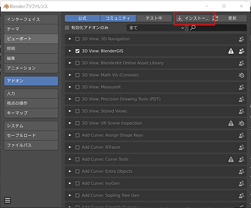
Task: Enable BlenderKit Online Asset Library checkbox
Action: [77, 63]
